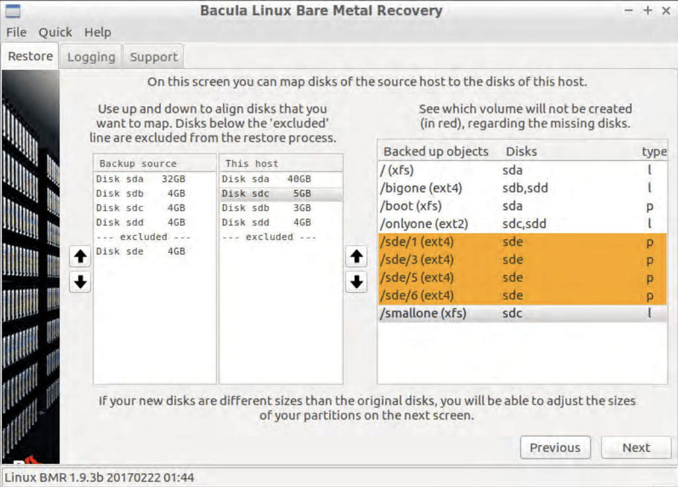Switch to the Logging tab
The width and height of the screenshot is (678, 487).
pyautogui.click(x=90, y=57)
